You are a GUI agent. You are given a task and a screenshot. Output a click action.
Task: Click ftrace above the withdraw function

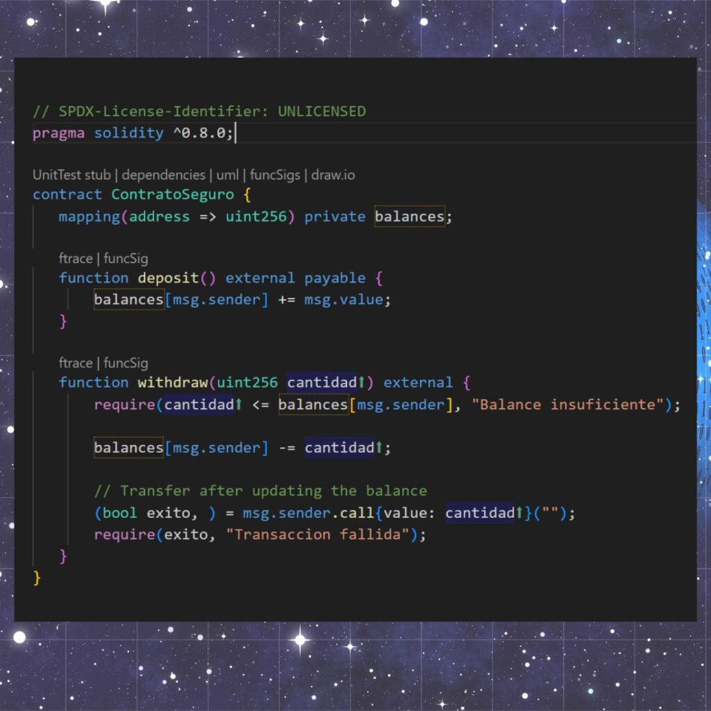(x=76, y=363)
